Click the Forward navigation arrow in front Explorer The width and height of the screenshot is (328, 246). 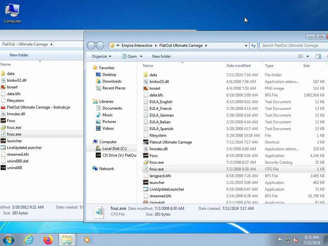click(100, 45)
